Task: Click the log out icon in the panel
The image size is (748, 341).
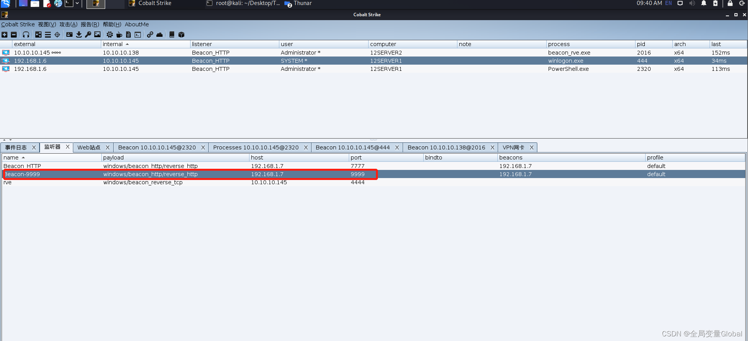Action: pyautogui.click(x=742, y=3)
